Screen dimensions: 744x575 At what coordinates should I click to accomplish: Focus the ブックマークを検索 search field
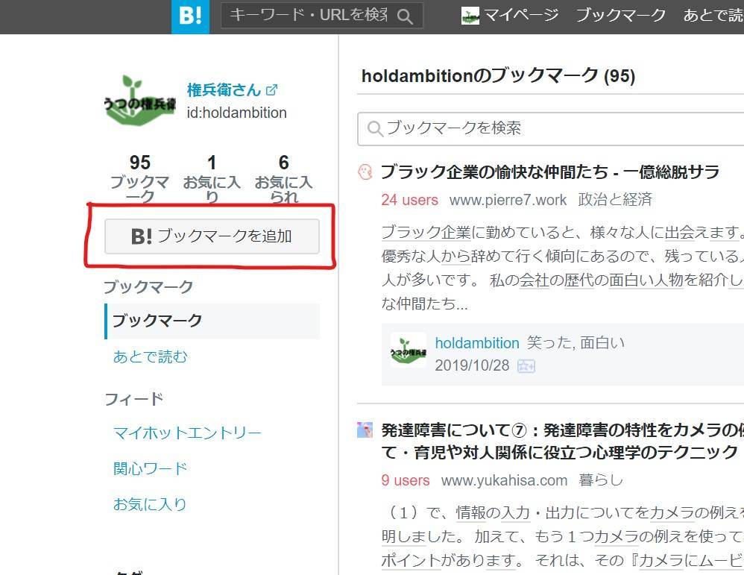tap(550, 129)
